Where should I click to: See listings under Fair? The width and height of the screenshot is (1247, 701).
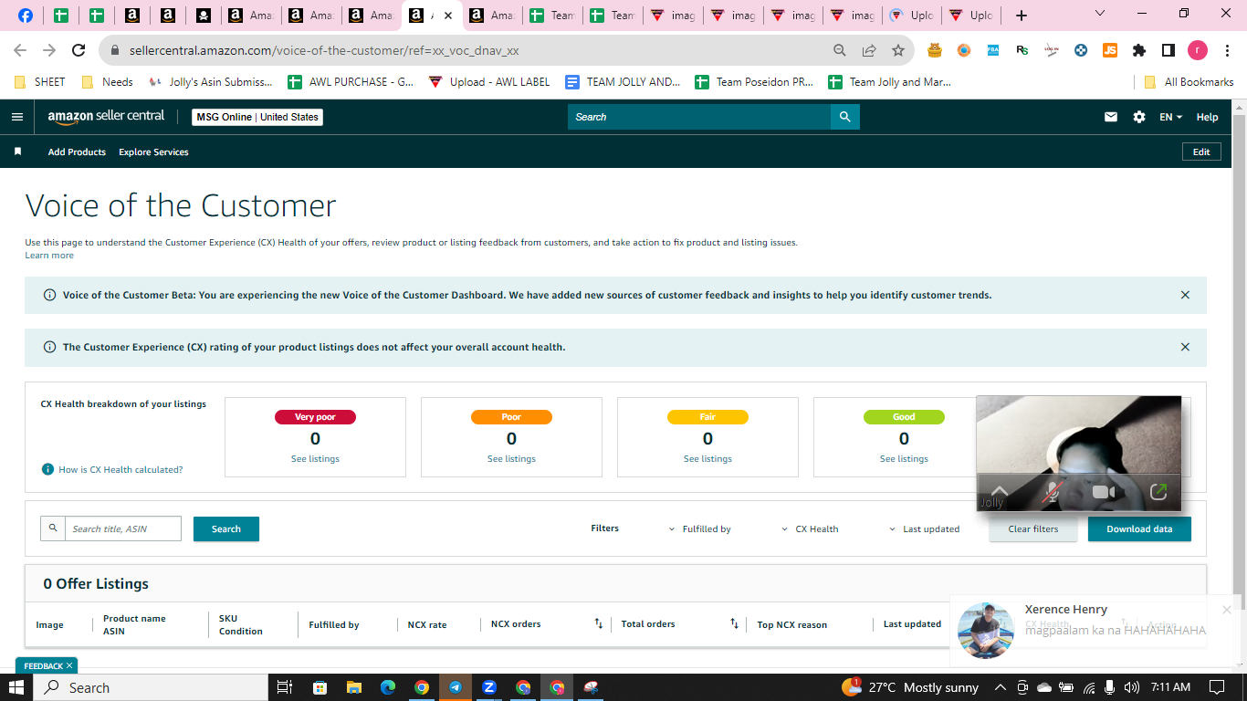[707, 459]
